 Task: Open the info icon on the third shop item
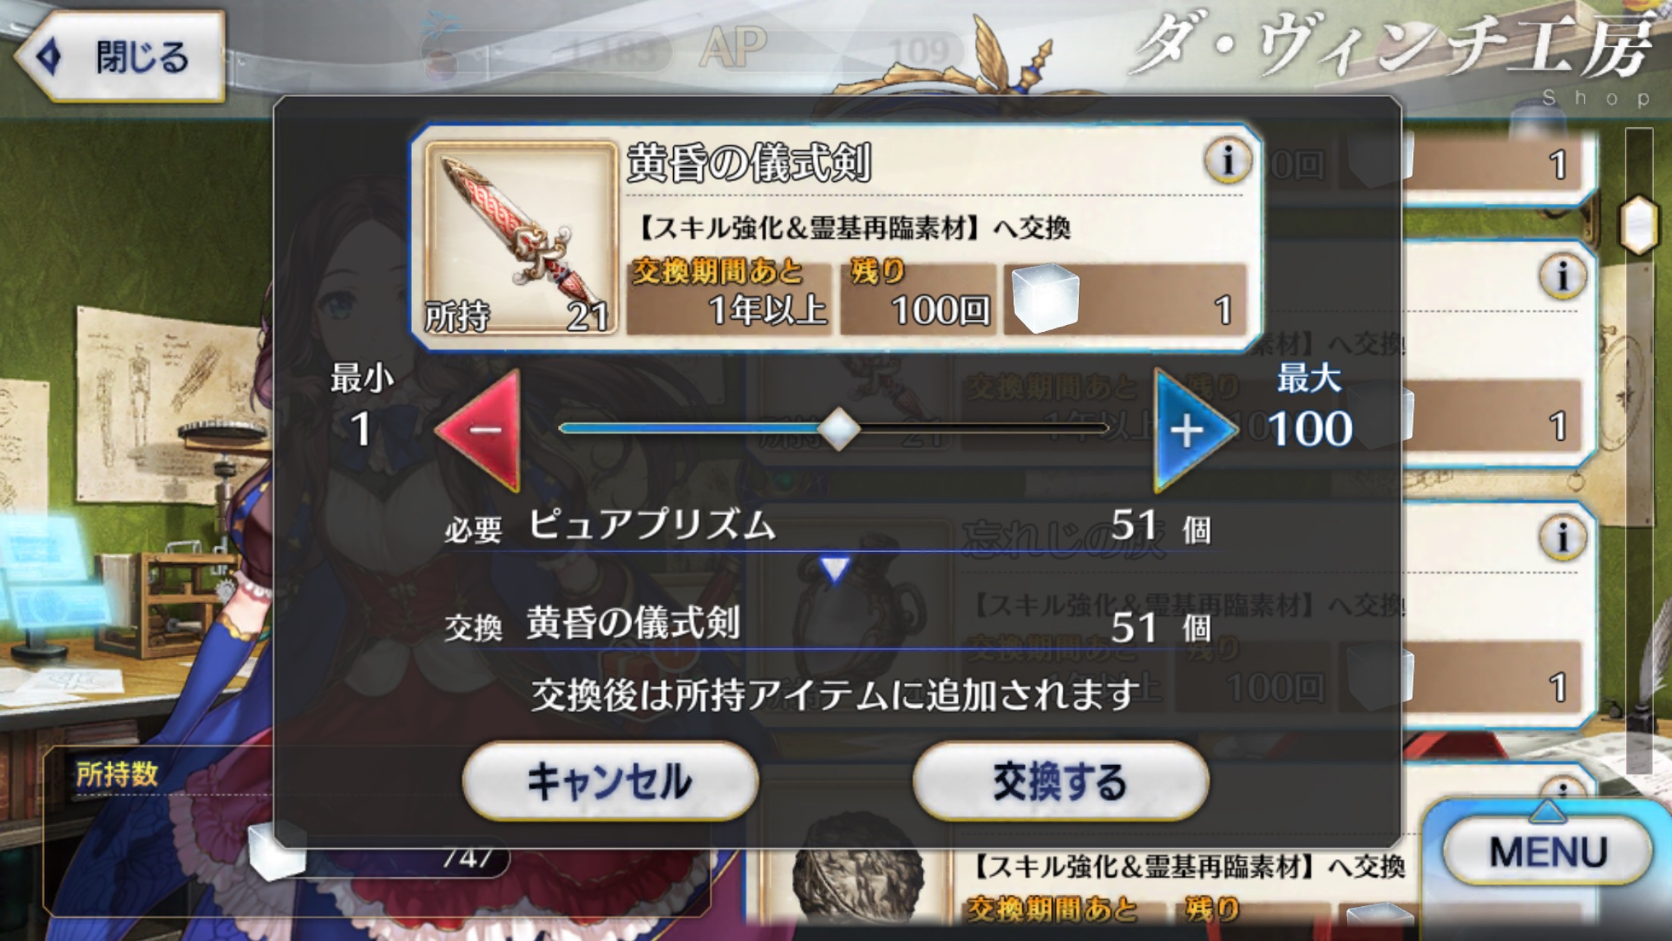point(1562,536)
